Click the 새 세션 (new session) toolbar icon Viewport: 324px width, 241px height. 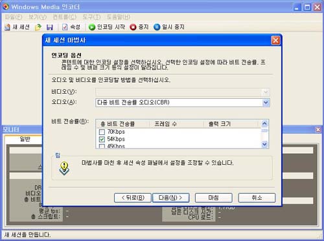coord(7,27)
